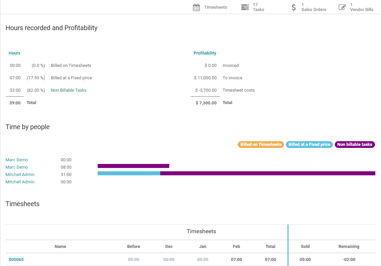This screenshot has width=381, height=266.
Task: Click the $ -3,700.00 timesheet costs amount
Action: click(206, 90)
